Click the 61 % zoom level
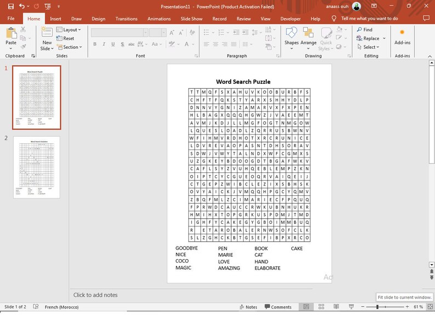 point(418,307)
